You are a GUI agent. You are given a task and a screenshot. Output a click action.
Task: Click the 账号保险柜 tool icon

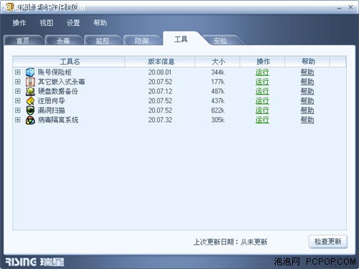pos(30,72)
